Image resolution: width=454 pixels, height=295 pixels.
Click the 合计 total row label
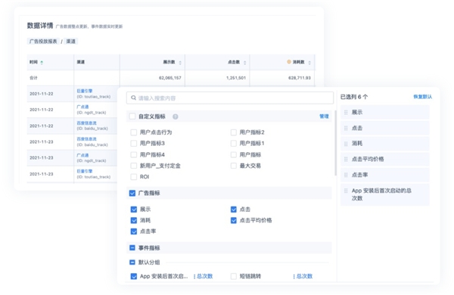point(33,78)
